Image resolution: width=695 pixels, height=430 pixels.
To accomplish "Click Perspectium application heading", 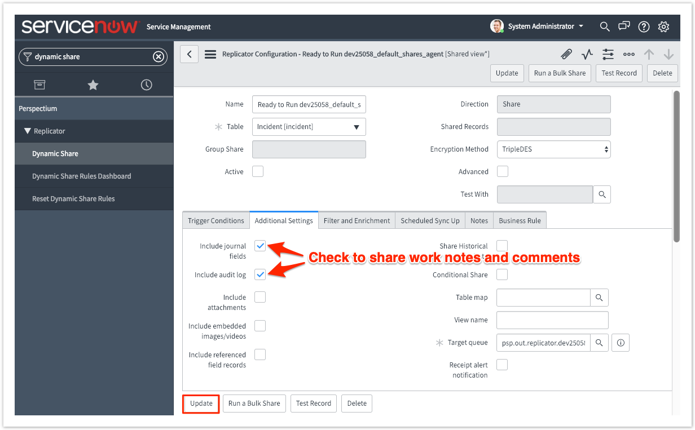I will (x=94, y=108).
